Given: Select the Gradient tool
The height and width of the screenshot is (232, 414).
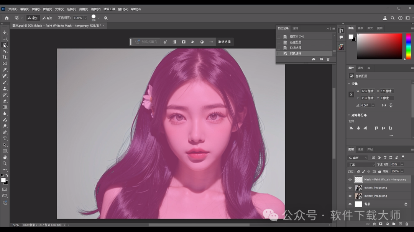Looking at the screenshot, I should [x=5, y=107].
